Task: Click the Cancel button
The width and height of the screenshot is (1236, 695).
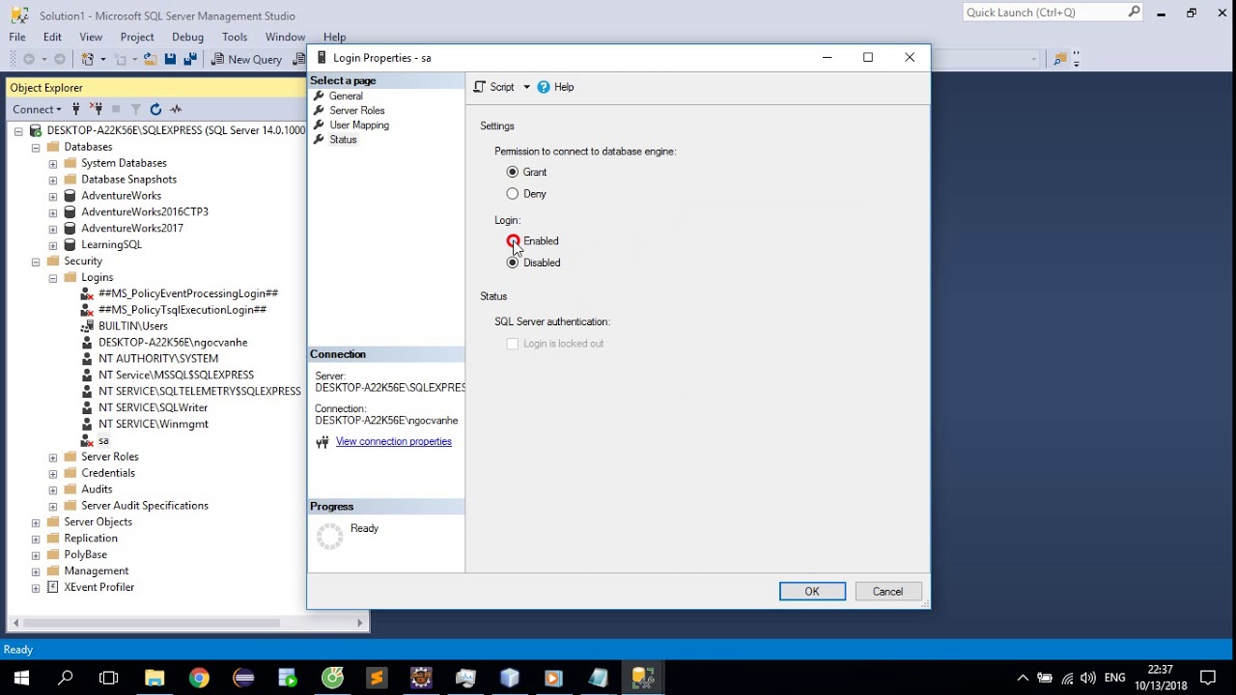Action: click(887, 592)
